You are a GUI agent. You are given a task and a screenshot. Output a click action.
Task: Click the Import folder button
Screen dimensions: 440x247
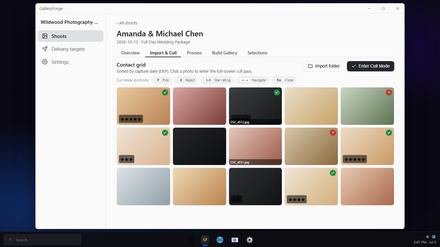pyautogui.click(x=324, y=66)
